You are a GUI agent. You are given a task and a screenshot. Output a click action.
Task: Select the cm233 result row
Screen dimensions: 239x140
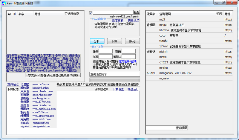(189, 62)
